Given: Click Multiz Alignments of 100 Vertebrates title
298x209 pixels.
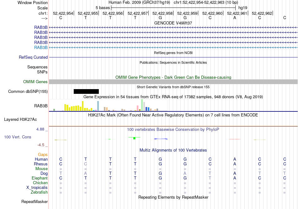Looking at the screenshot, I should 173,150.
